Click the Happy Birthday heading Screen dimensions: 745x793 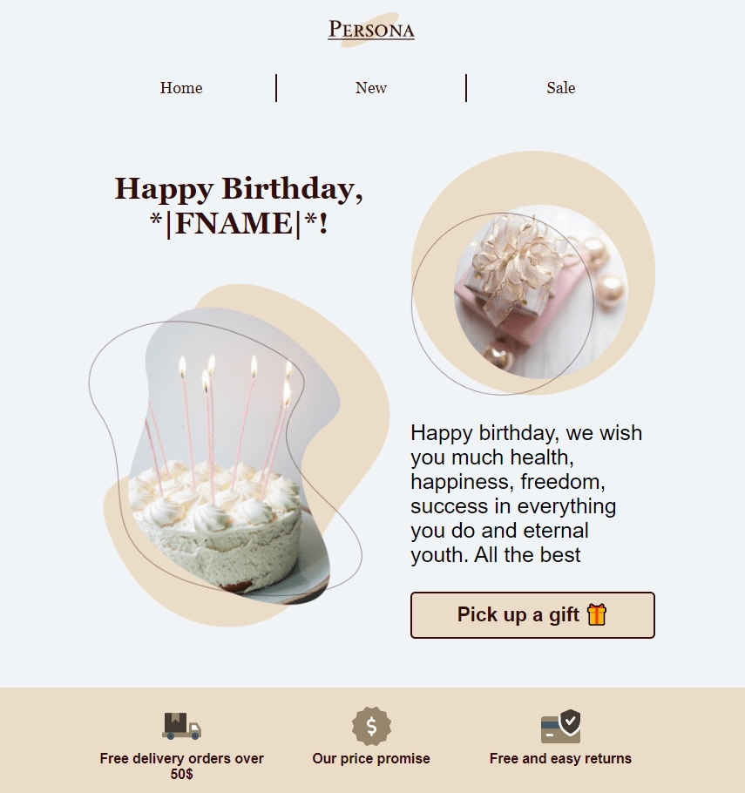[239, 206]
